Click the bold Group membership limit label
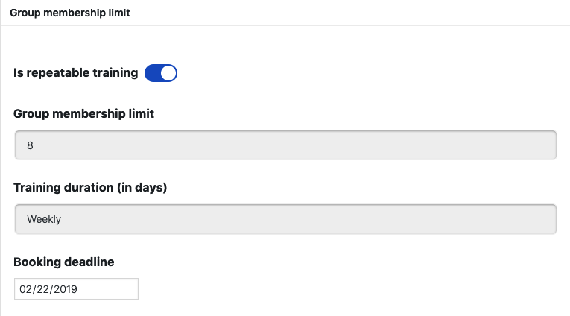Viewport: 570px width, 316px height. (84, 113)
